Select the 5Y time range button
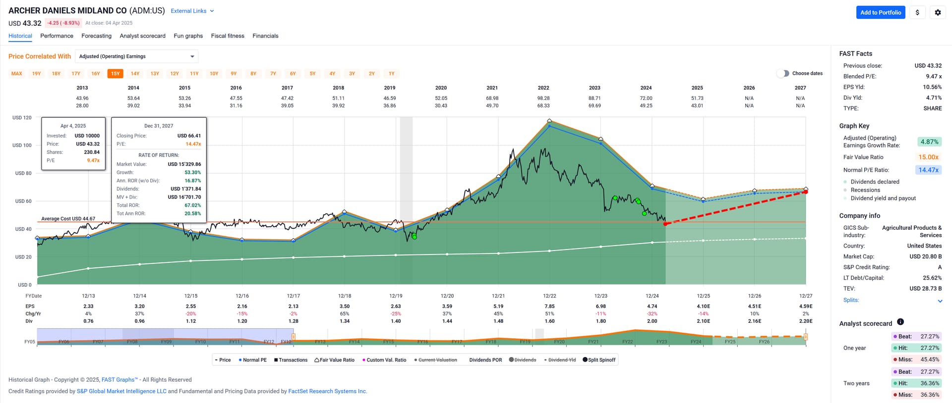This screenshot has width=952, height=403. click(312, 74)
